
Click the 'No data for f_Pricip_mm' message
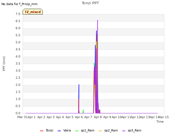(20, 4)
